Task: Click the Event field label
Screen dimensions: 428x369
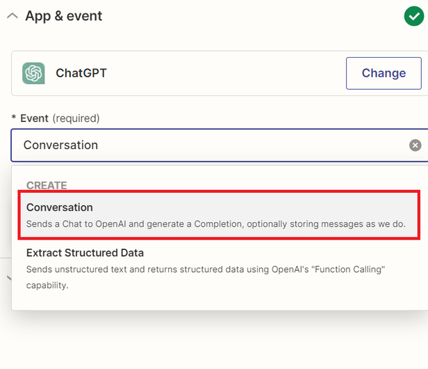Action: [x=34, y=118]
